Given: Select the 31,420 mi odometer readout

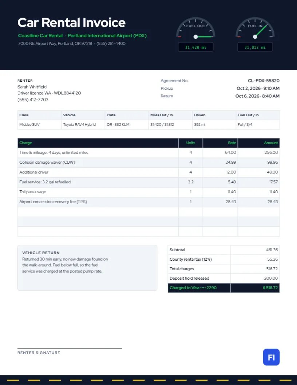Looking at the screenshot, I should click(195, 47).
